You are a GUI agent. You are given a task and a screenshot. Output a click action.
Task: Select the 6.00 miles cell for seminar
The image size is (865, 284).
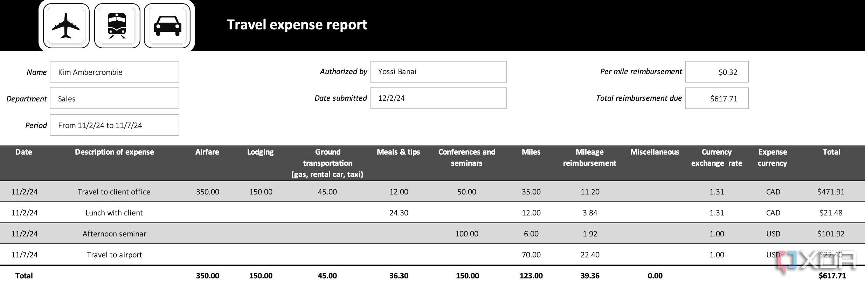click(x=531, y=234)
